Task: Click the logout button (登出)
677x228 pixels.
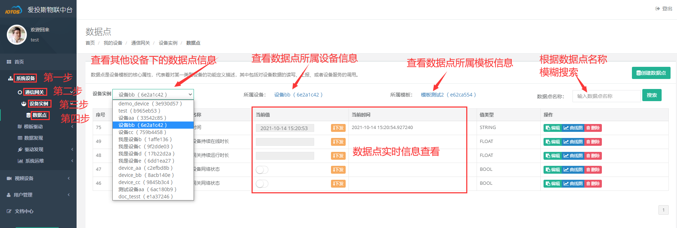Action: click(664, 9)
